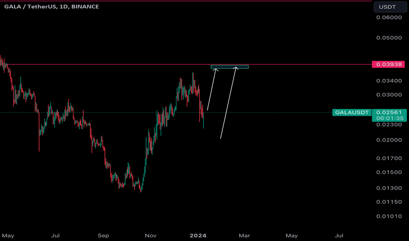Click the Jul label near left of time axis
The height and width of the screenshot is (241, 409).
point(55,236)
